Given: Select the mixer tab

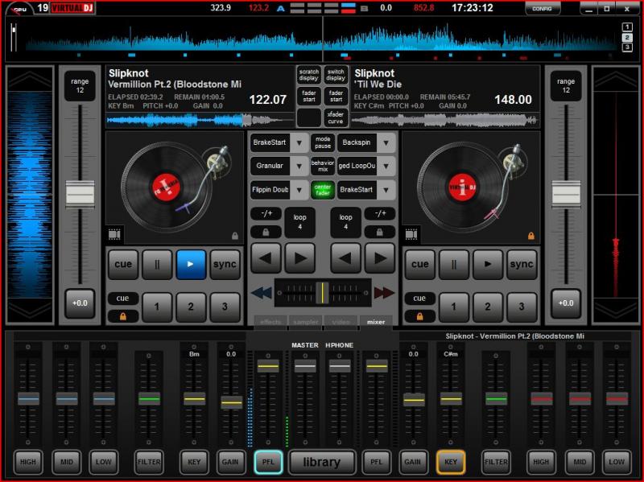Looking at the screenshot, I should click(376, 322).
